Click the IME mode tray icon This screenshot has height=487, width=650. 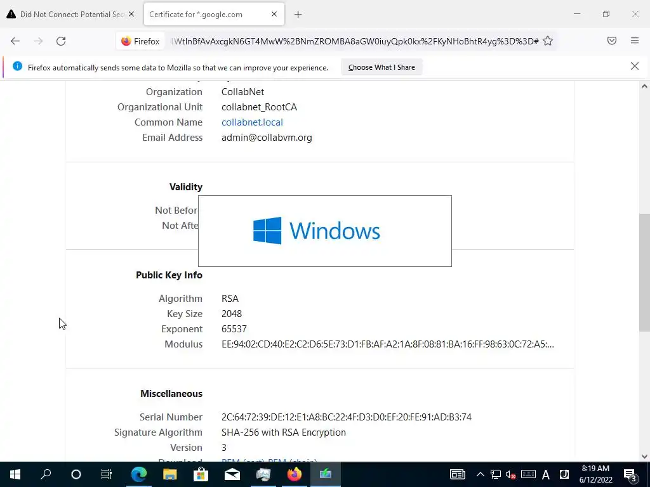click(x=564, y=474)
